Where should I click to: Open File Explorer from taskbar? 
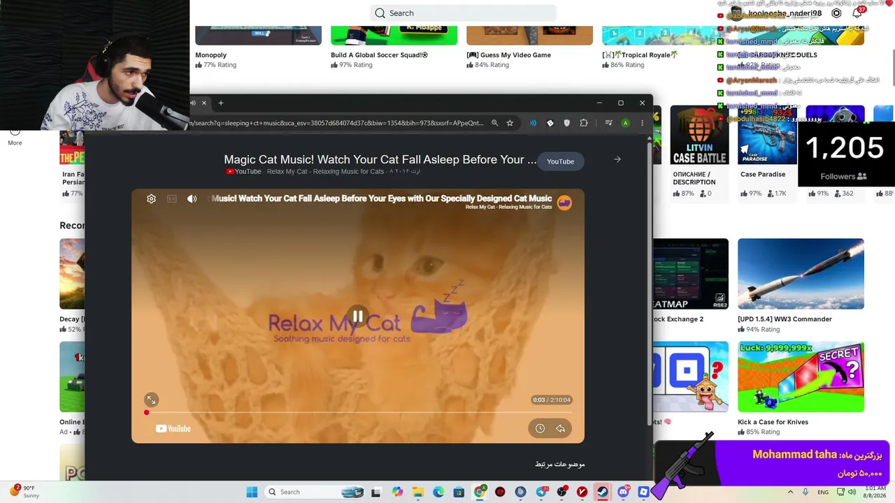click(417, 492)
